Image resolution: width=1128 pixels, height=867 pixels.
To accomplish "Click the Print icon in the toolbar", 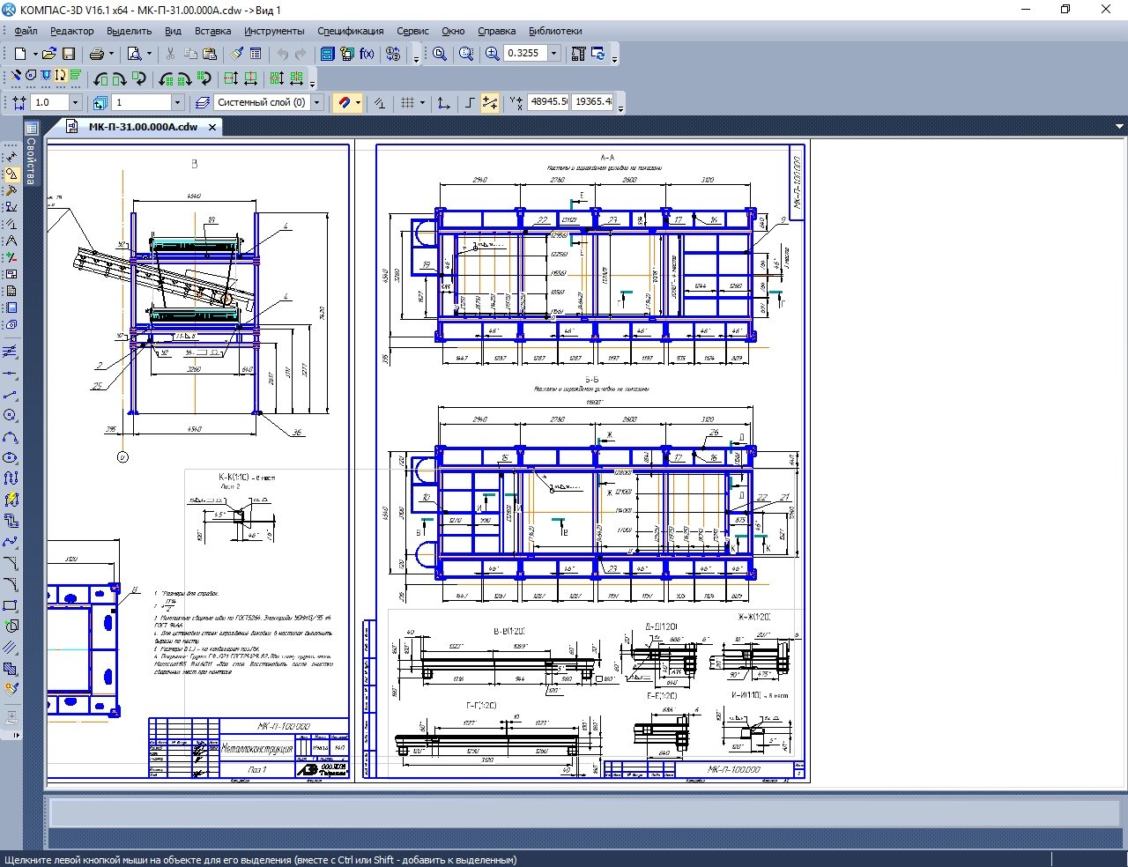I will [97, 54].
